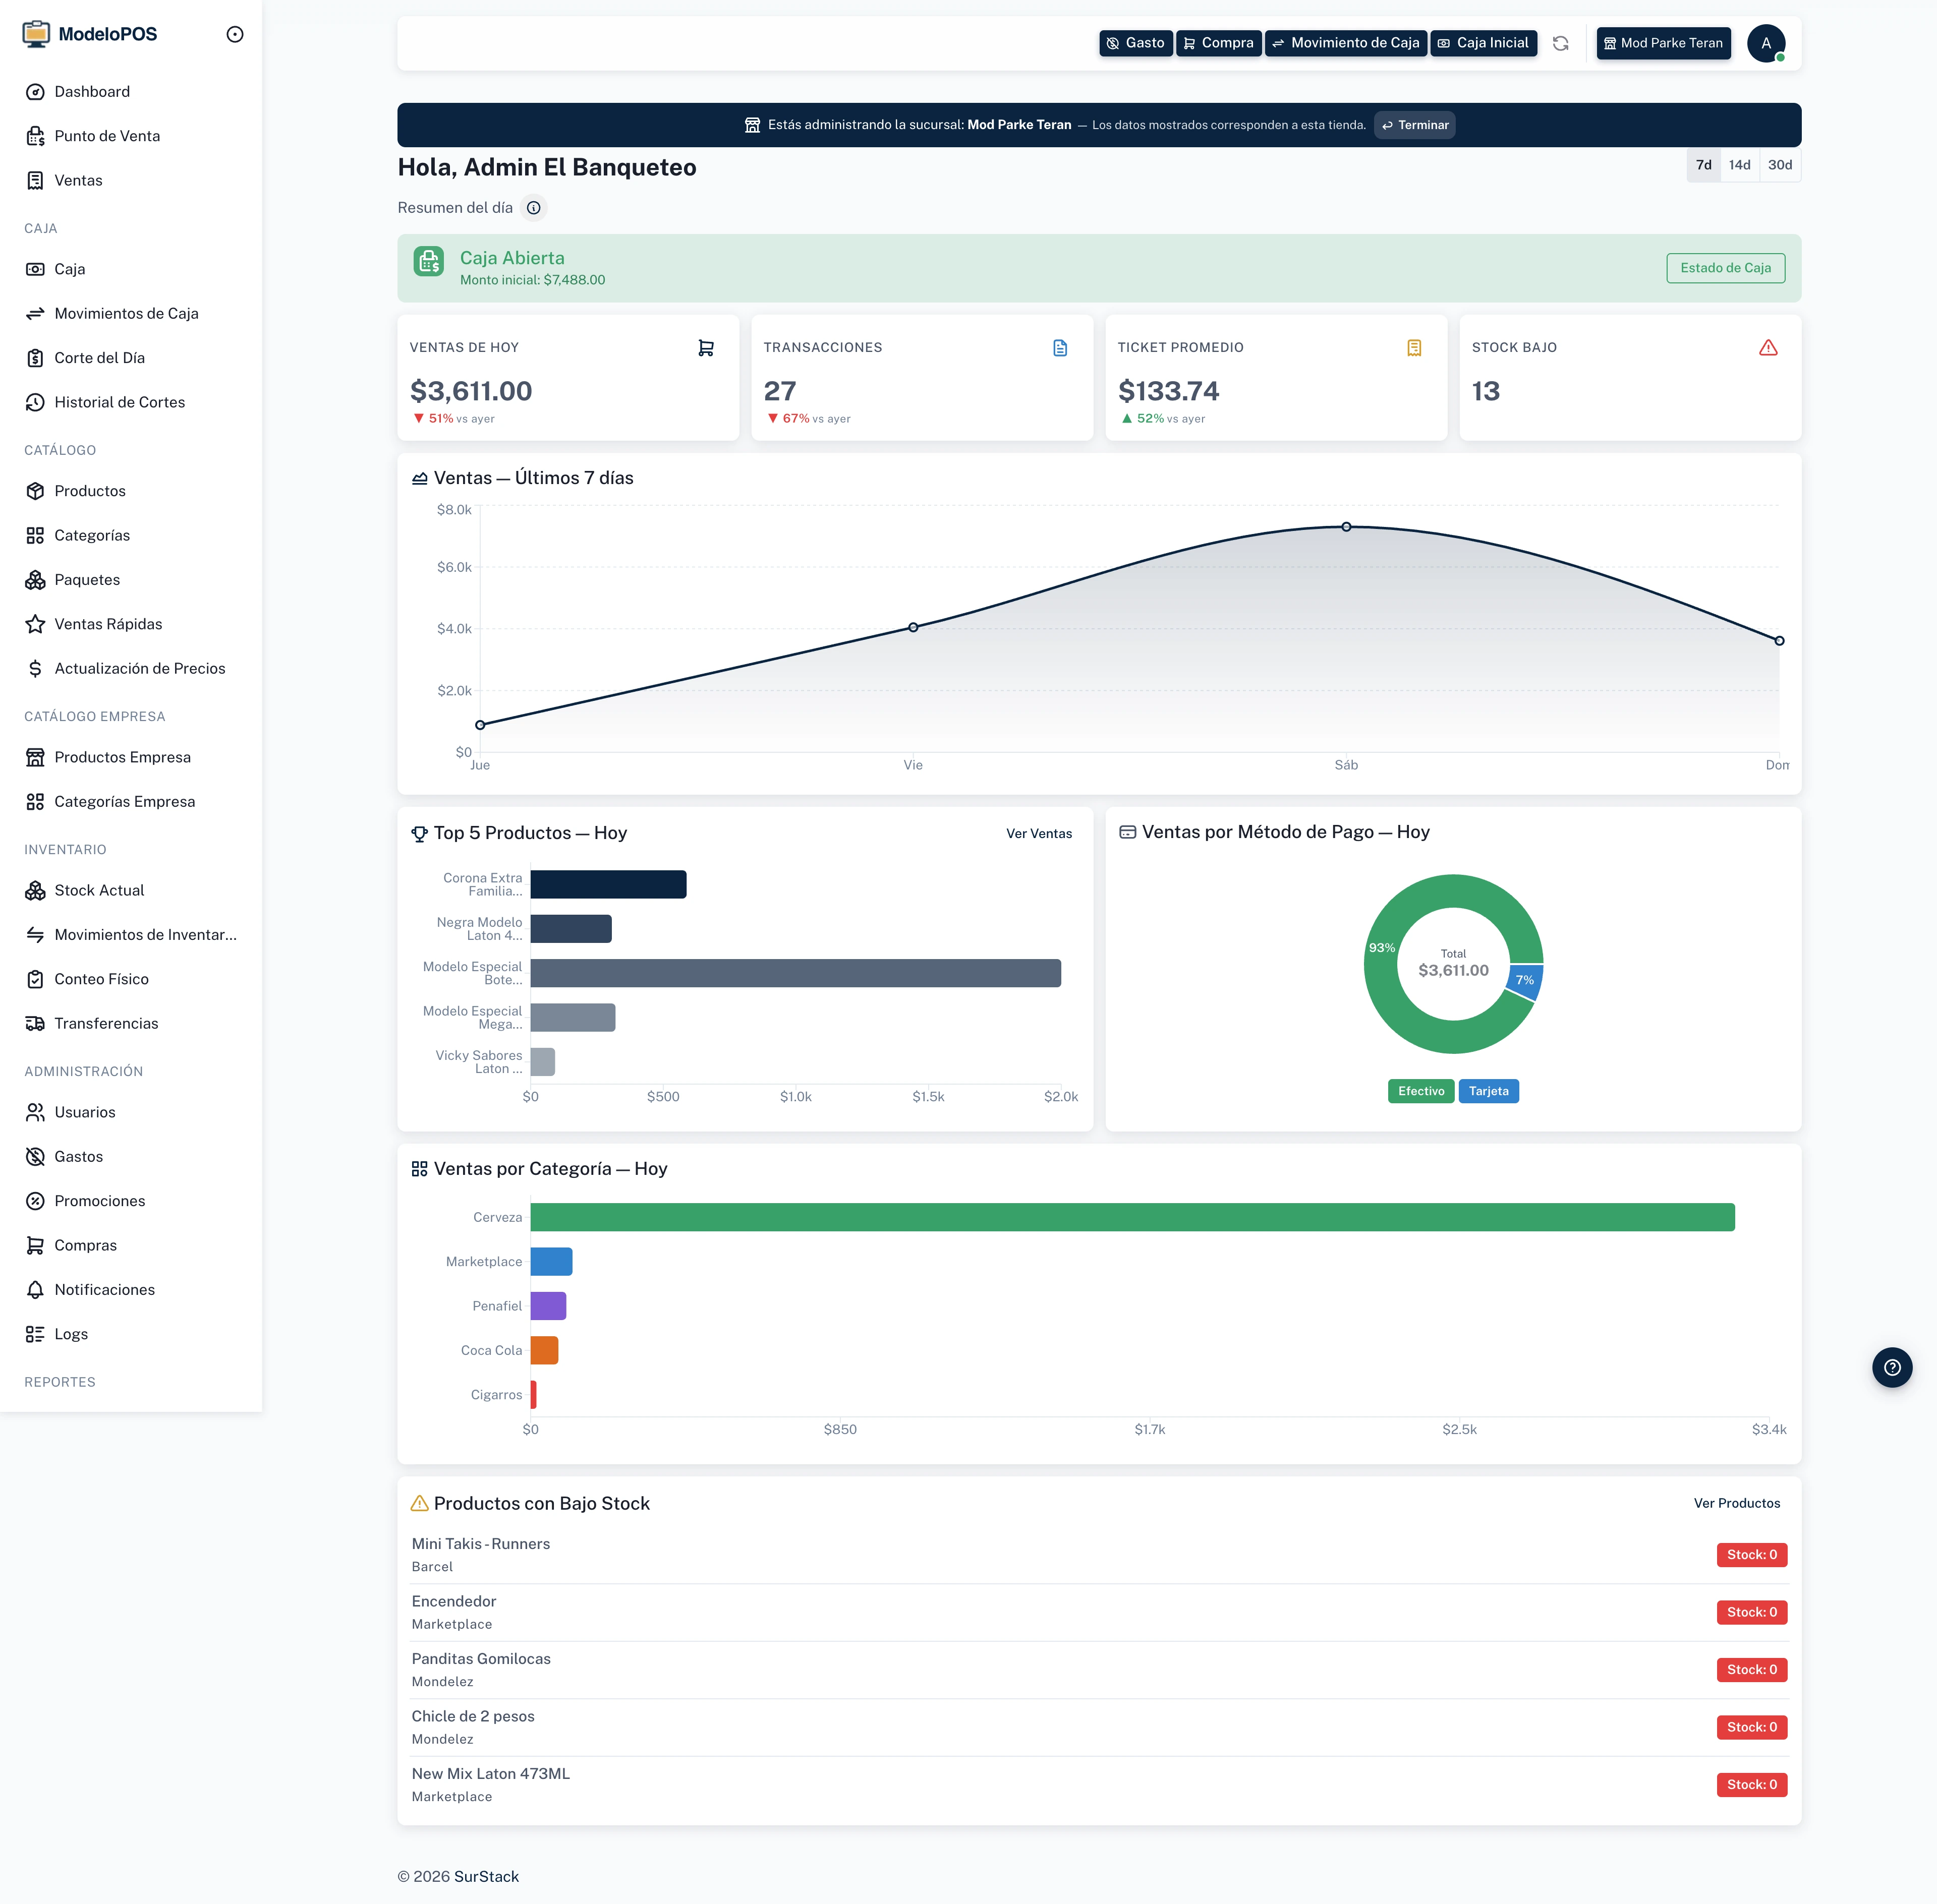Open Ventas Rápidas from the catalog section
Image resolution: width=1937 pixels, height=1904 pixels.
[x=108, y=624]
